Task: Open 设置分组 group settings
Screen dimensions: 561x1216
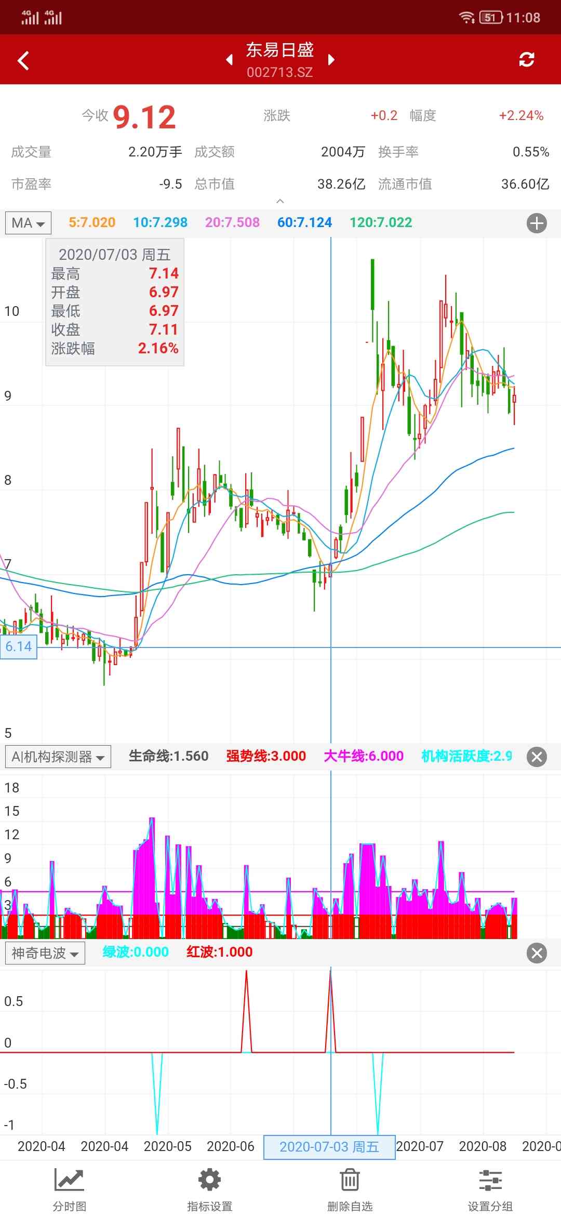Action: (490, 1188)
